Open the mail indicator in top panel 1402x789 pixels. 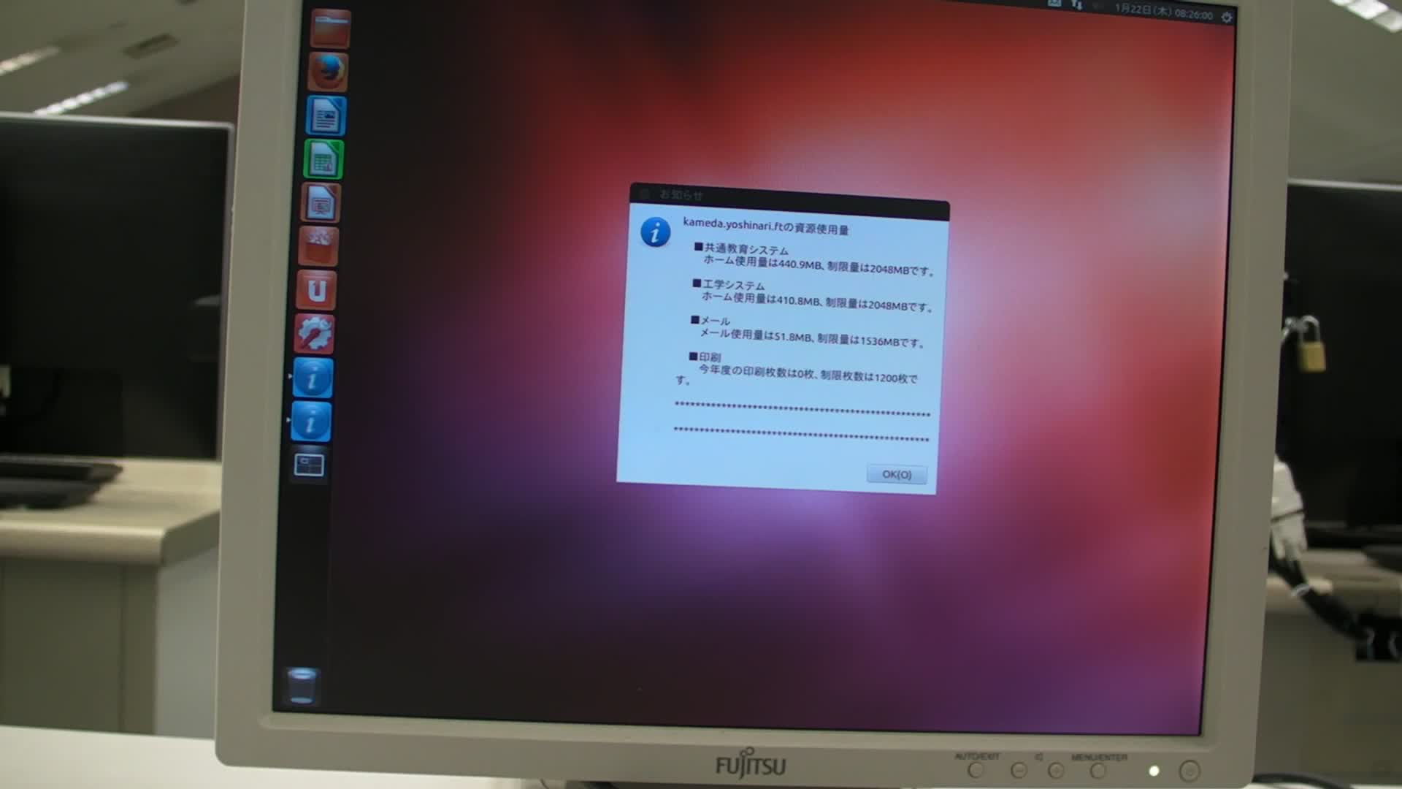click(1054, 4)
